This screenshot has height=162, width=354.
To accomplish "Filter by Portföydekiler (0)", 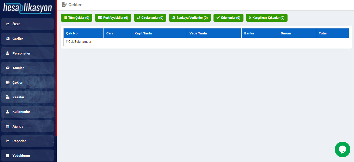I will (x=113, y=18).
